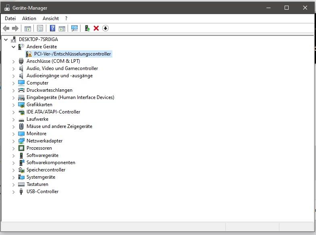Screen dimensions: 316x235
Task: Select Audioeingänge und -ausgänge label
Action: [60, 76]
